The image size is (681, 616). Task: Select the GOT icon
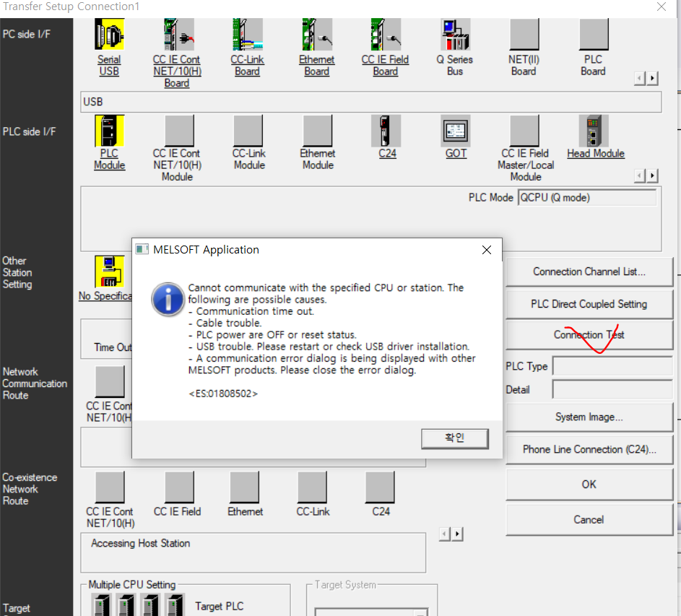455,131
